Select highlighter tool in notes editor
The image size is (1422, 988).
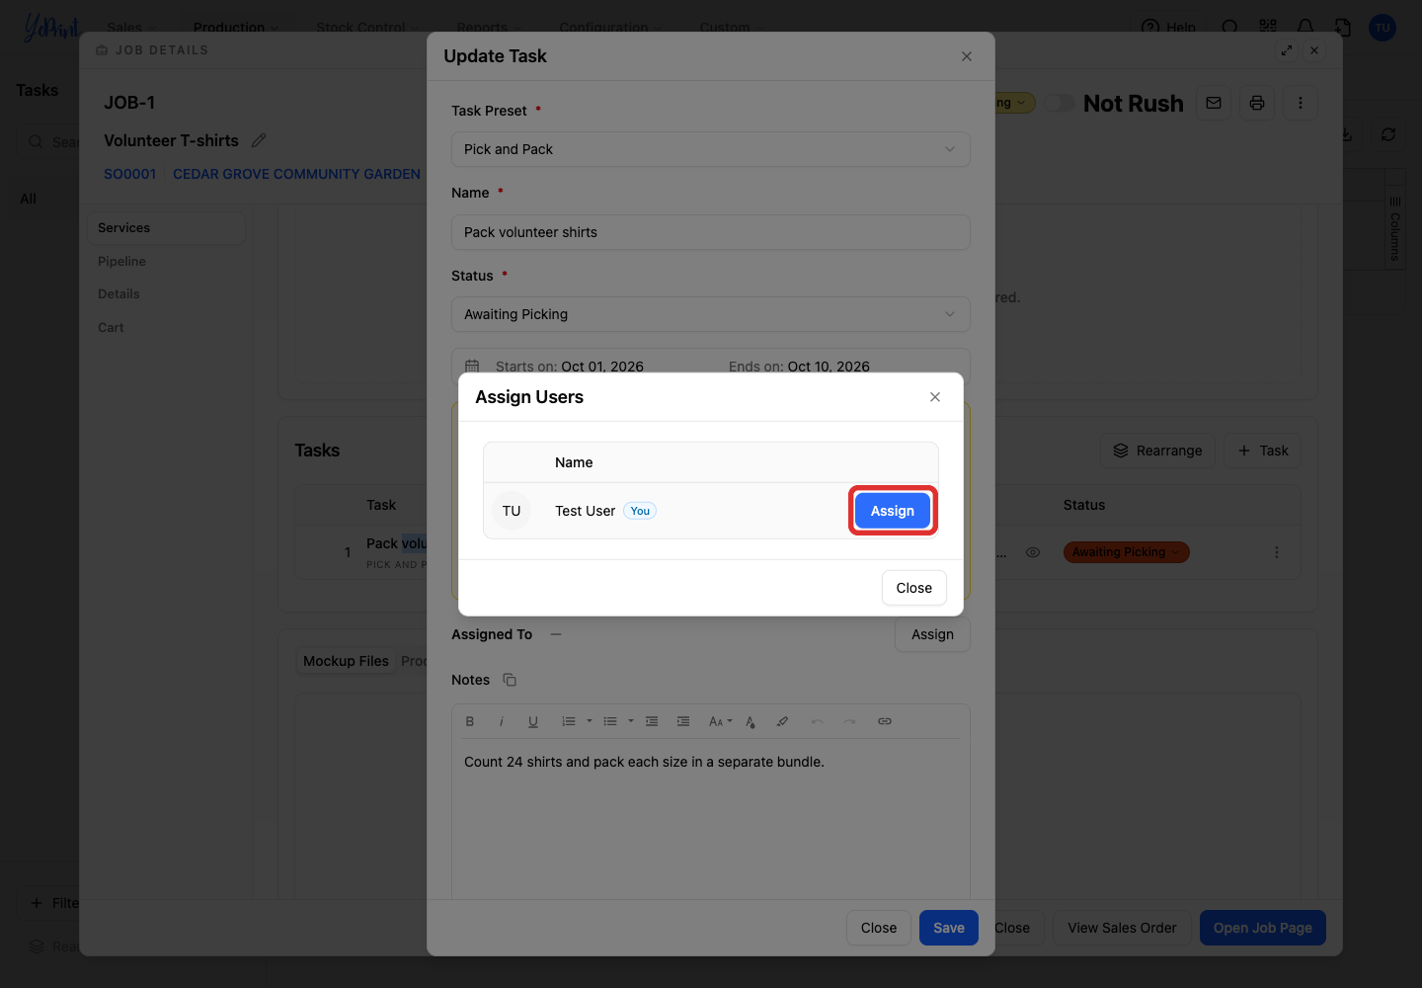pyautogui.click(x=782, y=721)
